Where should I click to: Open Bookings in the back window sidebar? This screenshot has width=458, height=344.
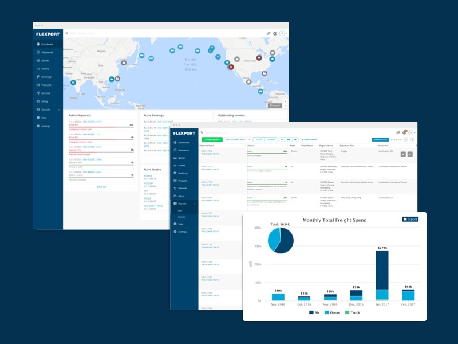coord(48,77)
